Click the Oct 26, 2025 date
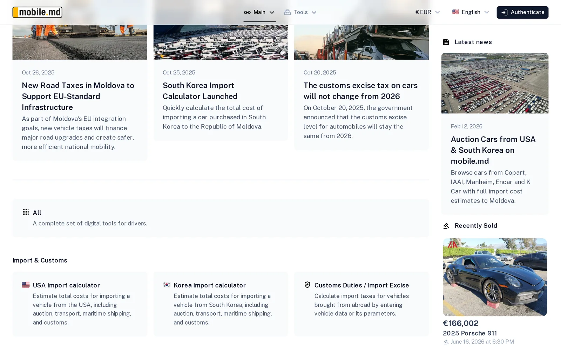This screenshot has width=561, height=351. tap(38, 73)
